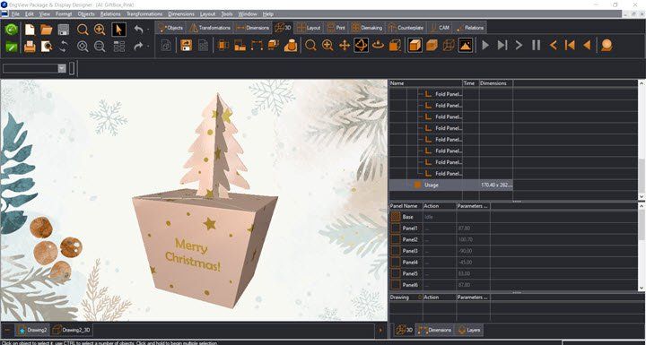Select the arrow pointer selection tool
Screen dimensions: 646x345
point(118,30)
